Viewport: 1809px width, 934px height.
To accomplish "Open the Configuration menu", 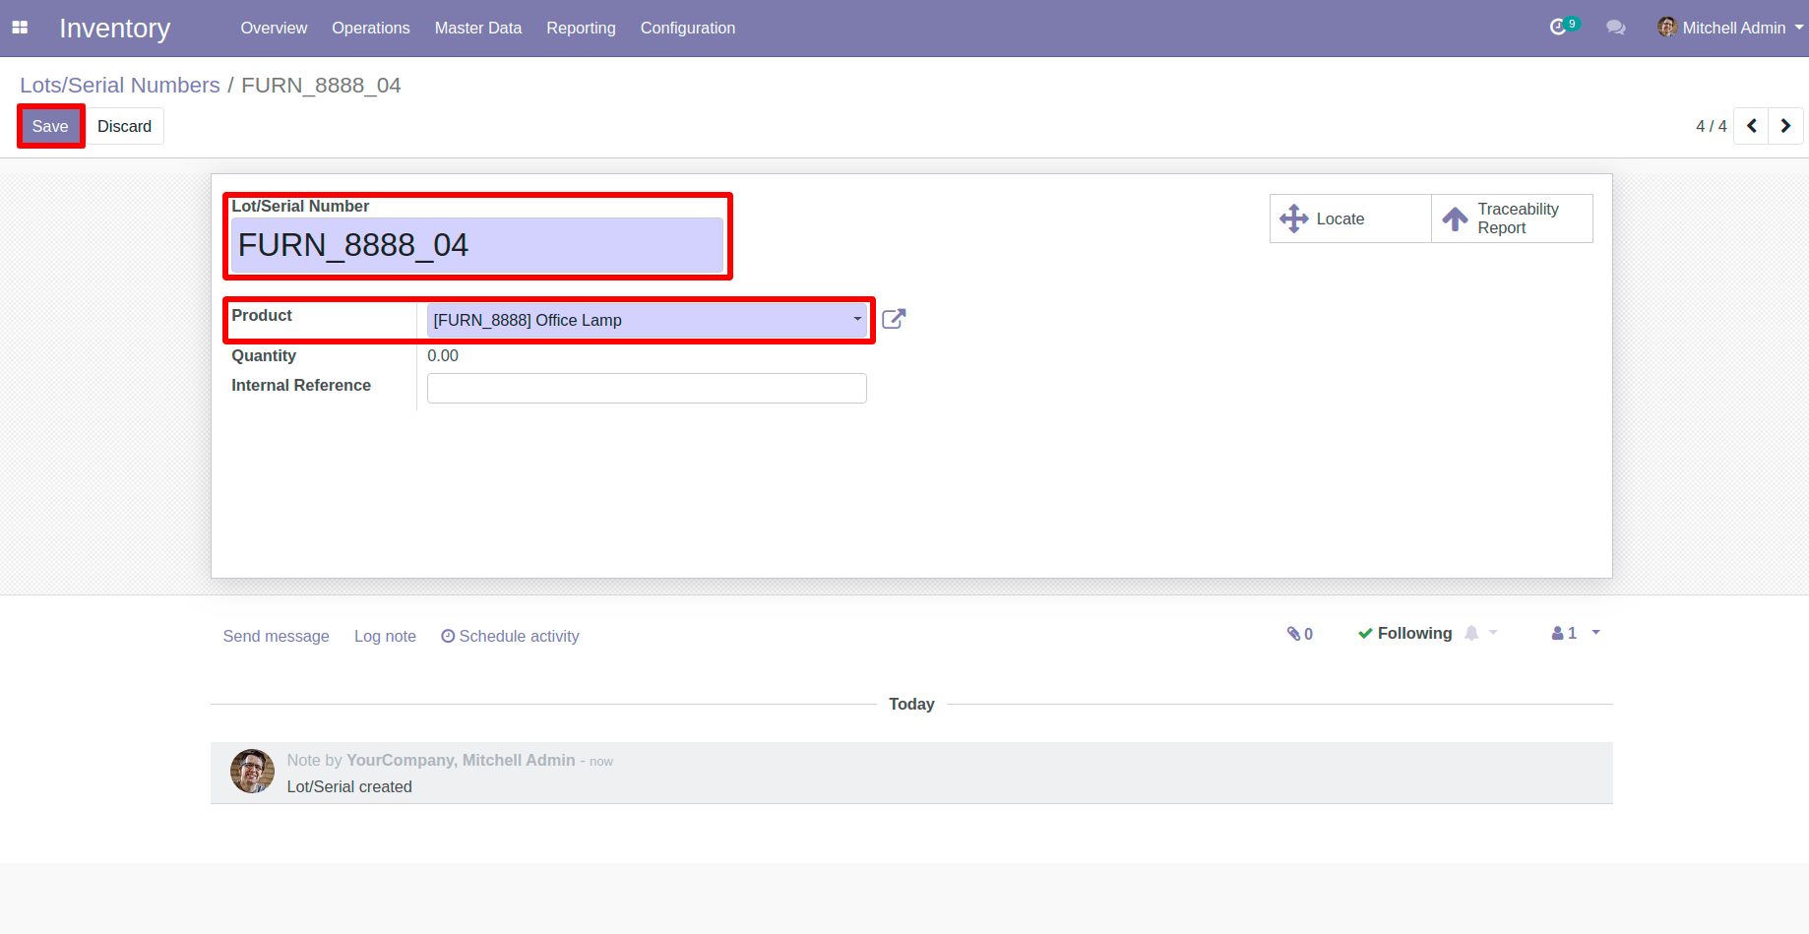I will [688, 28].
